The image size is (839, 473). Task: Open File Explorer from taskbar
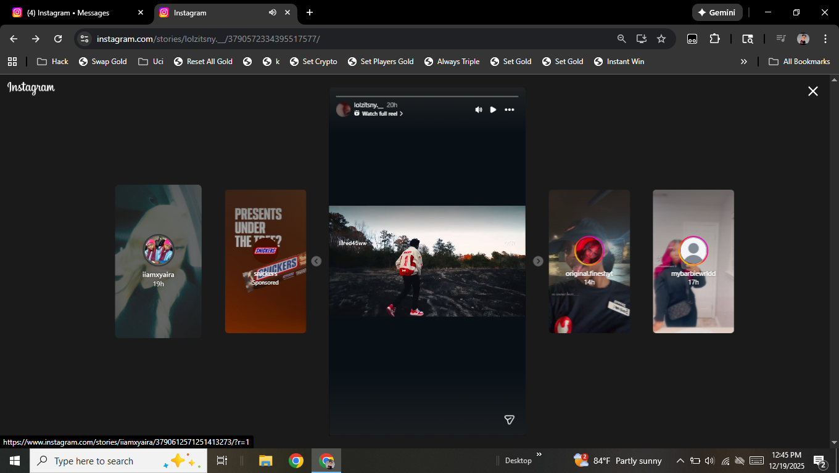[266, 461]
